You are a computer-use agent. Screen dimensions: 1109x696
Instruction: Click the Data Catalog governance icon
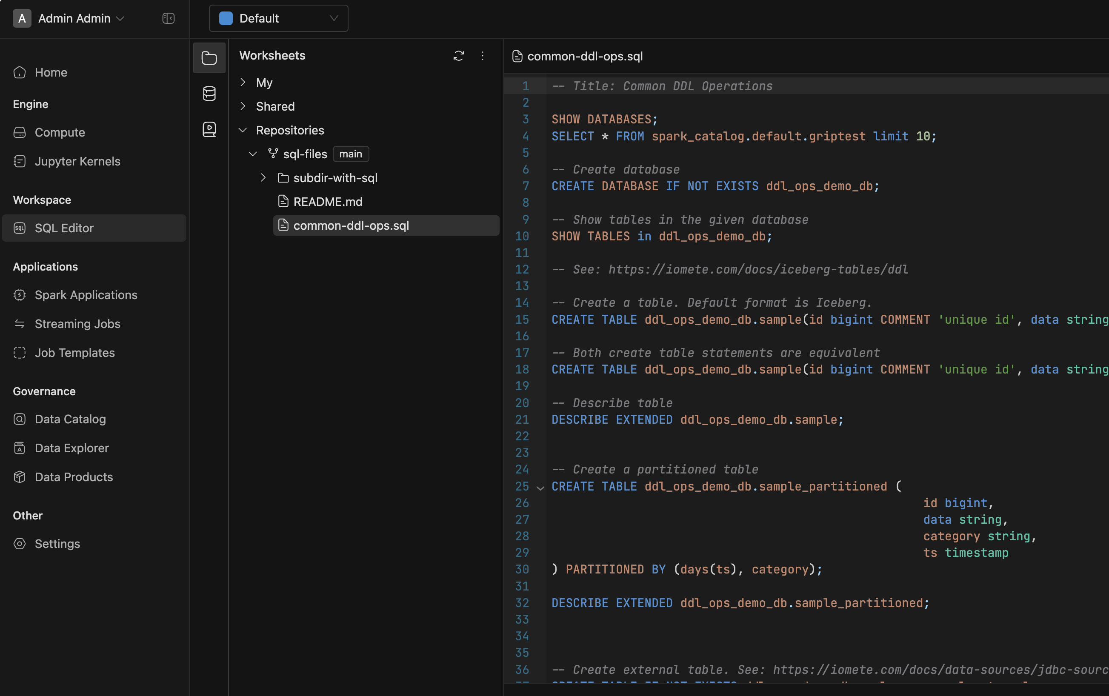click(19, 419)
